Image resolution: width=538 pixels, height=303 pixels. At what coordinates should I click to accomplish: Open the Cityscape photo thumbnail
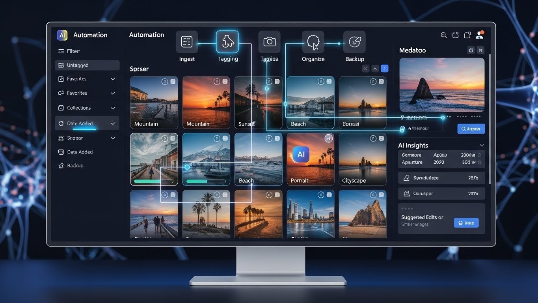[x=362, y=159]
